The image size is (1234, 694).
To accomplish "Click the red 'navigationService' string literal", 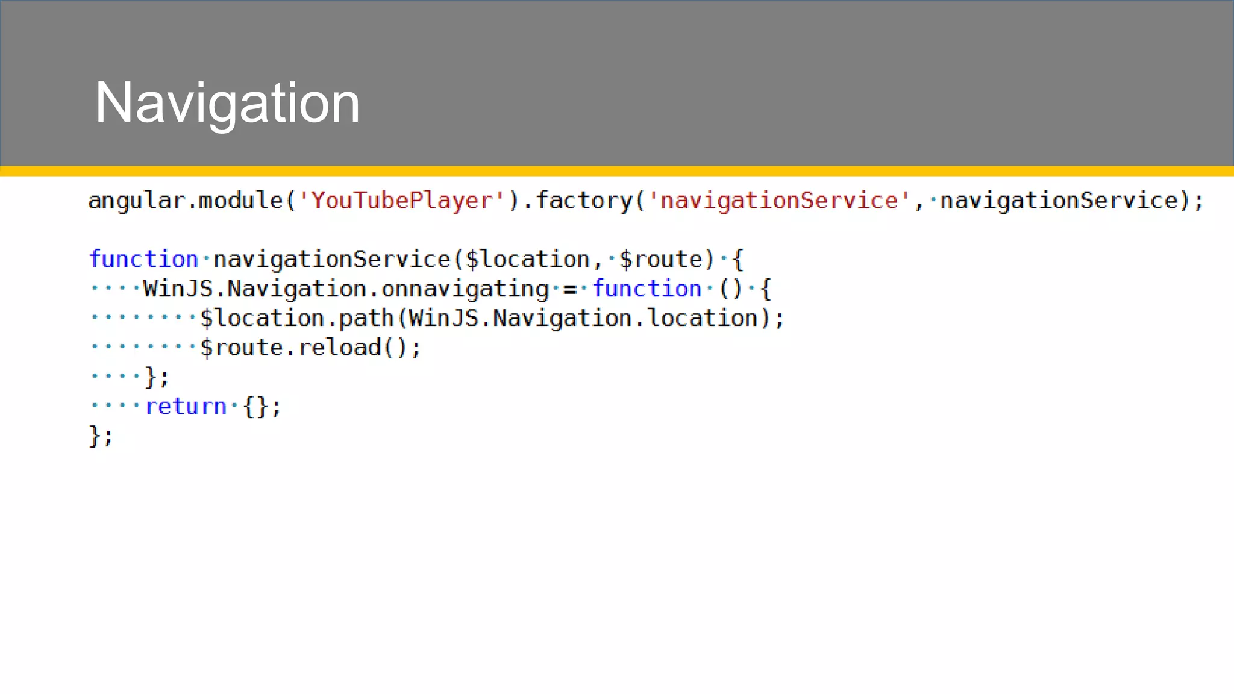I will (779, 201).
